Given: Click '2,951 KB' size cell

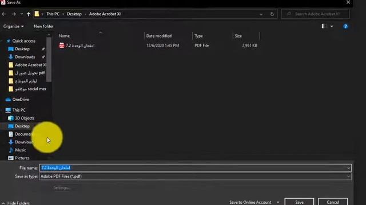Looking at the screenshot, I should (249, 46).
